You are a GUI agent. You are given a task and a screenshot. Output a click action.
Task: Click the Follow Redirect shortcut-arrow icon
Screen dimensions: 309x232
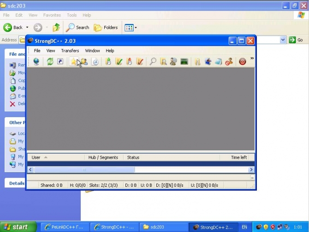[x=60, y=61]
